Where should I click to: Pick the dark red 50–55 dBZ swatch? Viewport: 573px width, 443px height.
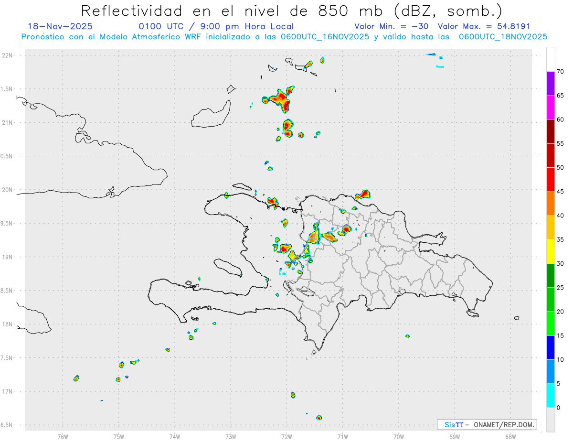click(x=551, y=155)
